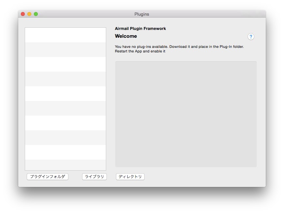Open the ライブラリ button
The width and height of the screenshot is (284, 213).
pos(94,177)
